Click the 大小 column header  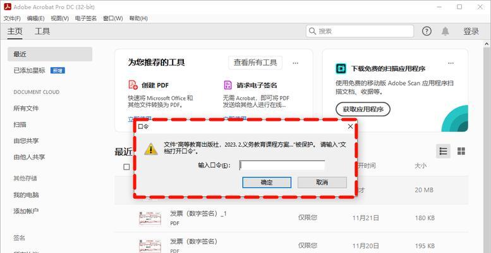point(420,166)
